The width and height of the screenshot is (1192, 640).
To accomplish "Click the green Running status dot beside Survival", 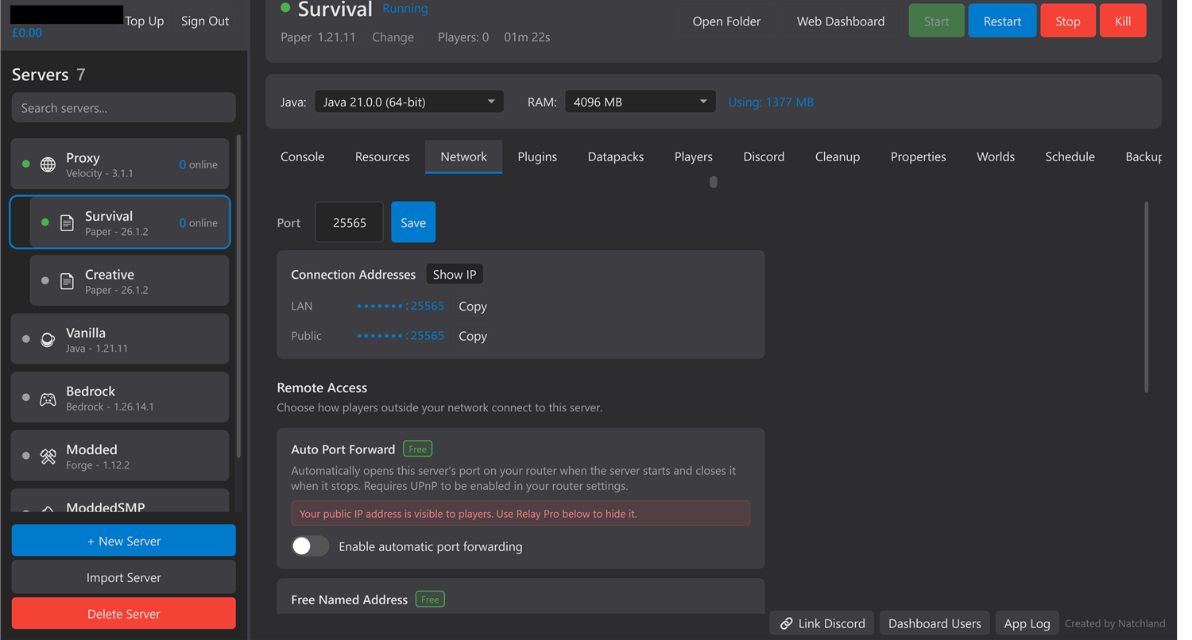I will 284,9.
